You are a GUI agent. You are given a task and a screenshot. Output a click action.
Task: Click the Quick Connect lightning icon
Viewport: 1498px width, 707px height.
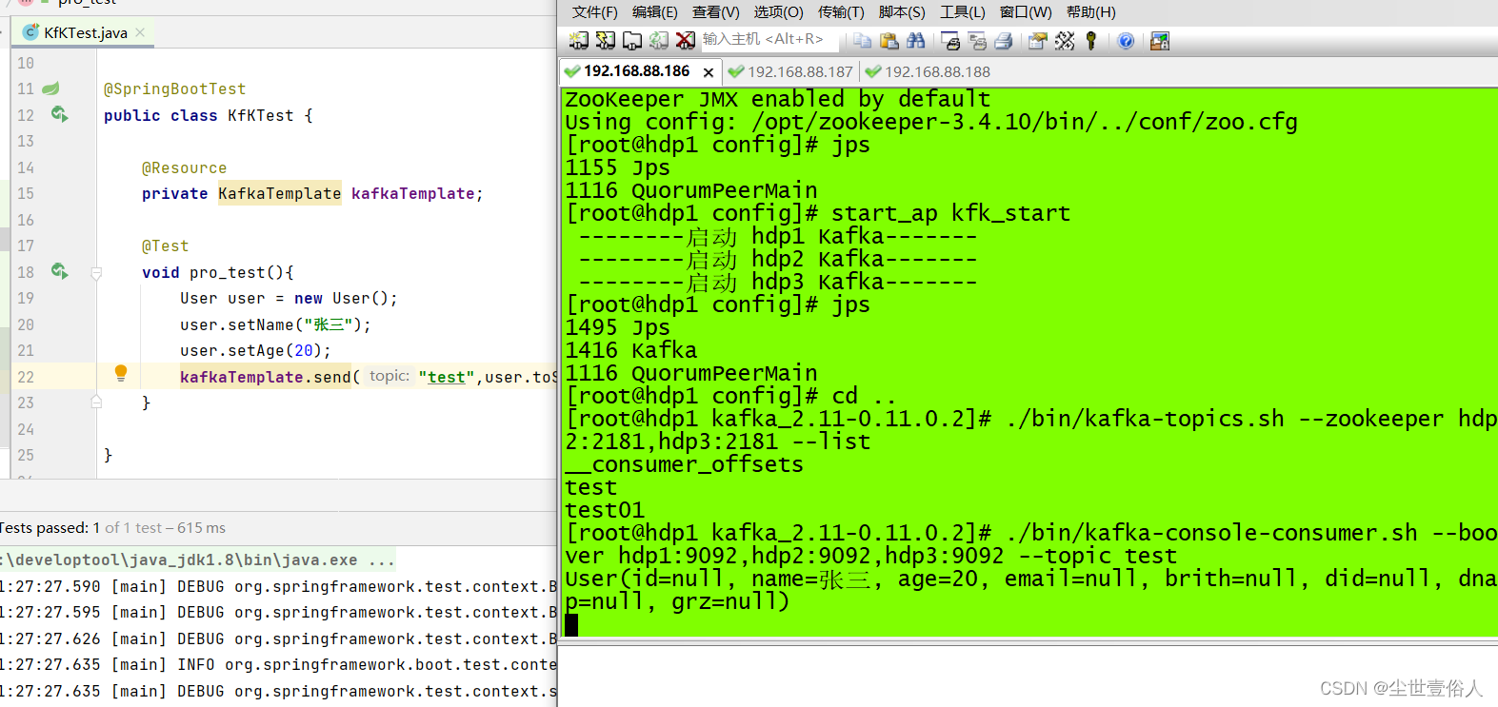pyautogui.click(x=605, y=40)
